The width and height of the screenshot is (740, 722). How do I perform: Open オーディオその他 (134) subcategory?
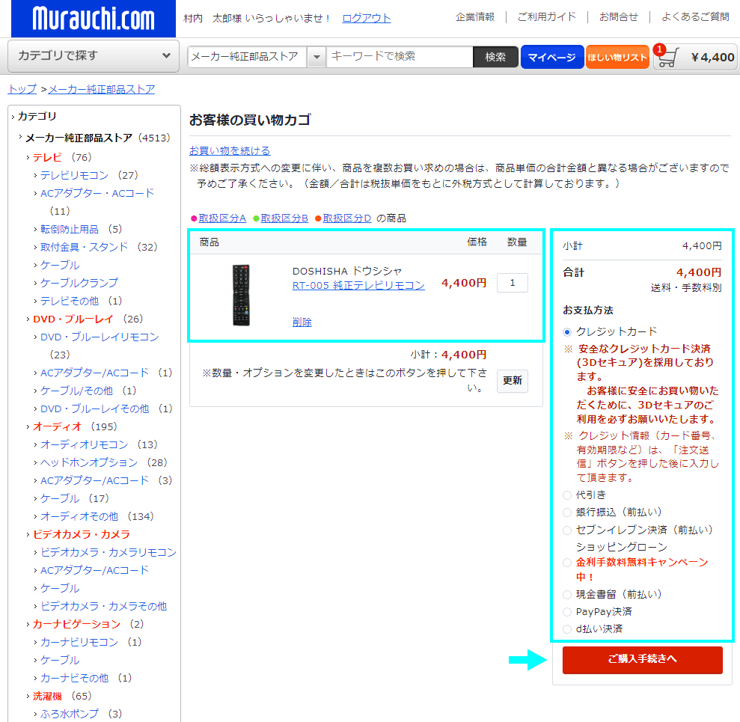pyautogui.click(x=79, y=516)
